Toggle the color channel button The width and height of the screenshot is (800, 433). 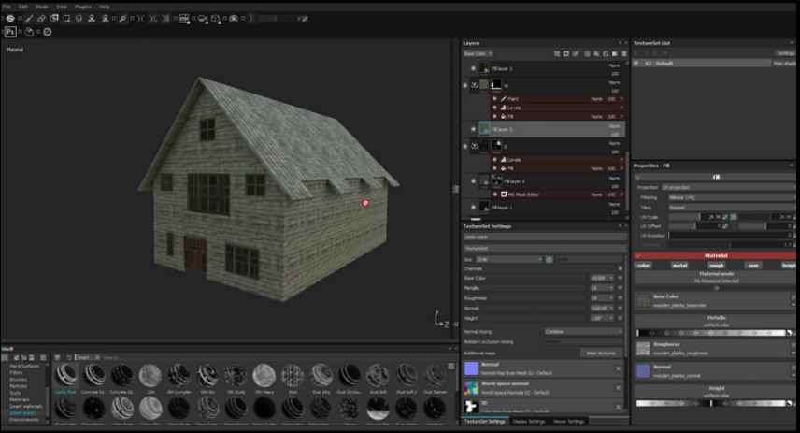pyautogui.click(x=643, y=265)
